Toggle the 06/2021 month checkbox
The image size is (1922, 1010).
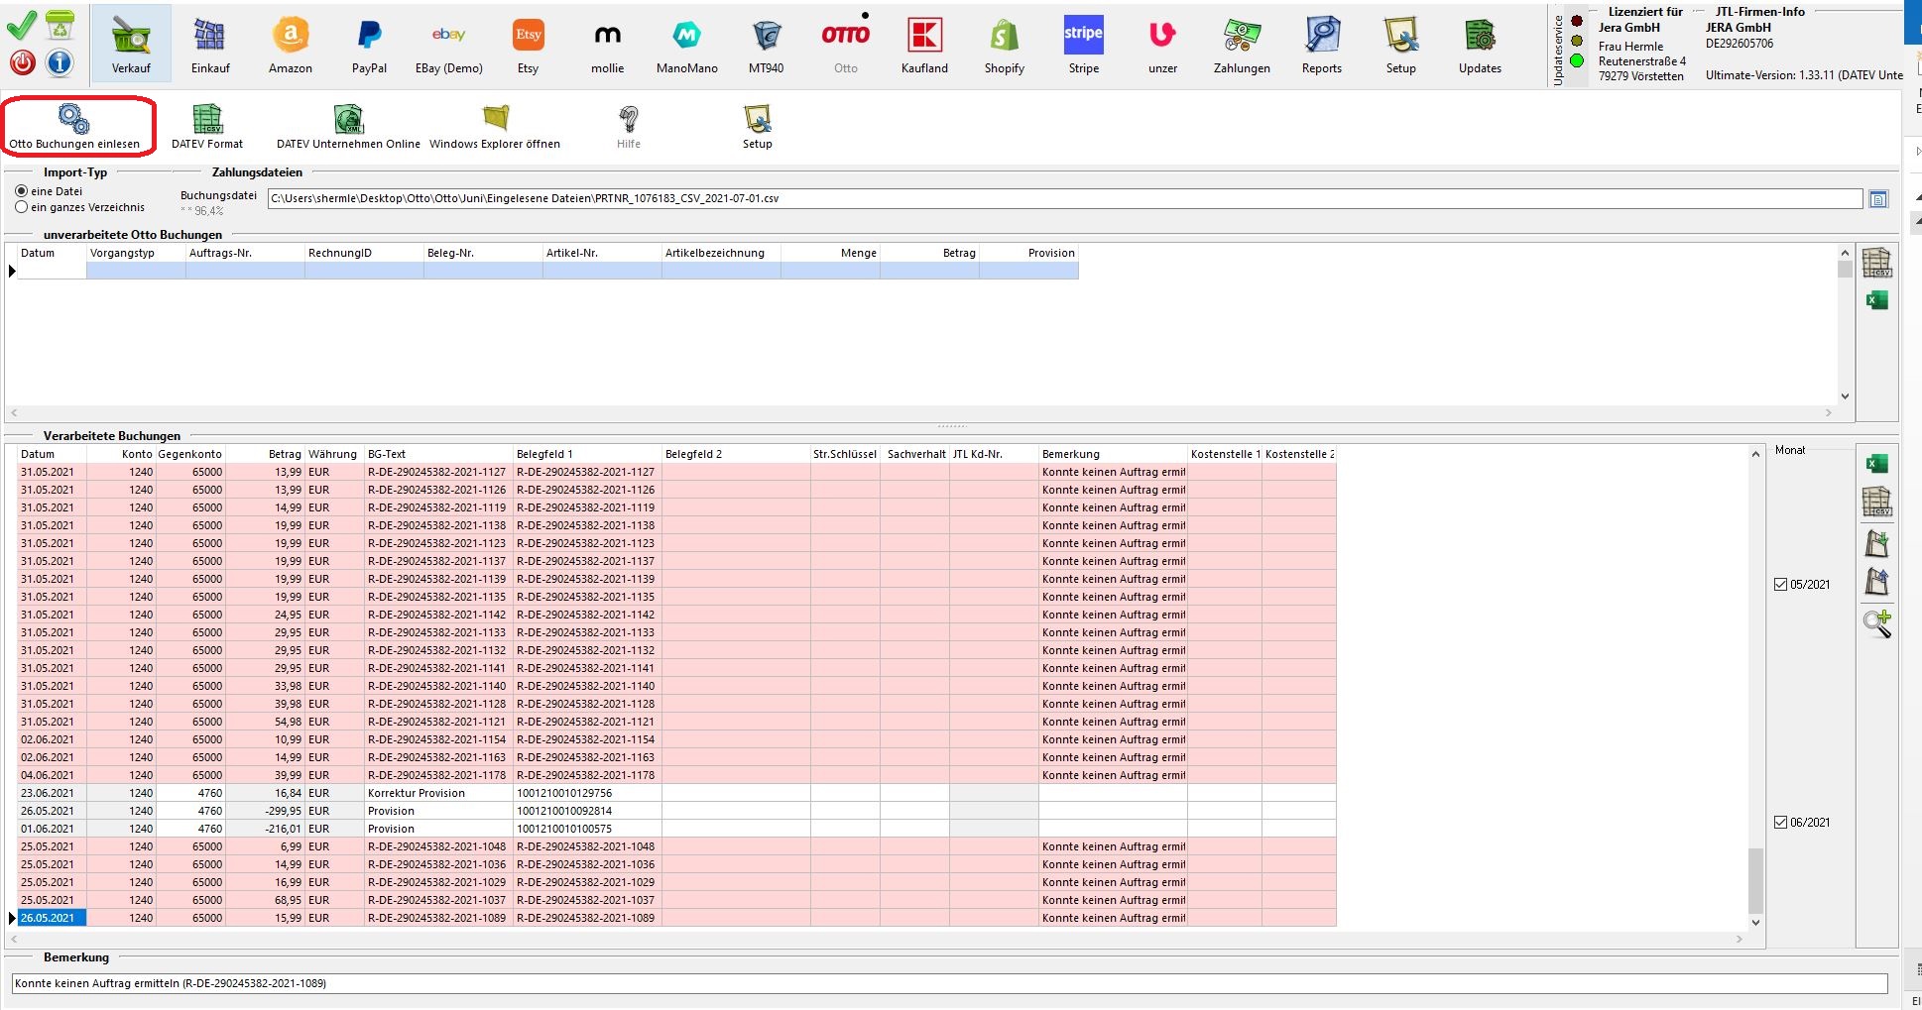click(1780, 823)
